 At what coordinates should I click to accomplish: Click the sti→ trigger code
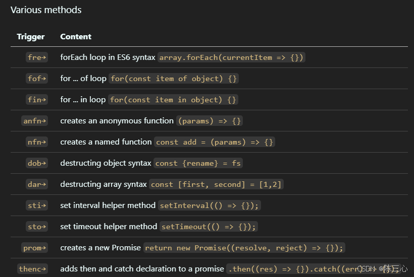coord(37,205)
